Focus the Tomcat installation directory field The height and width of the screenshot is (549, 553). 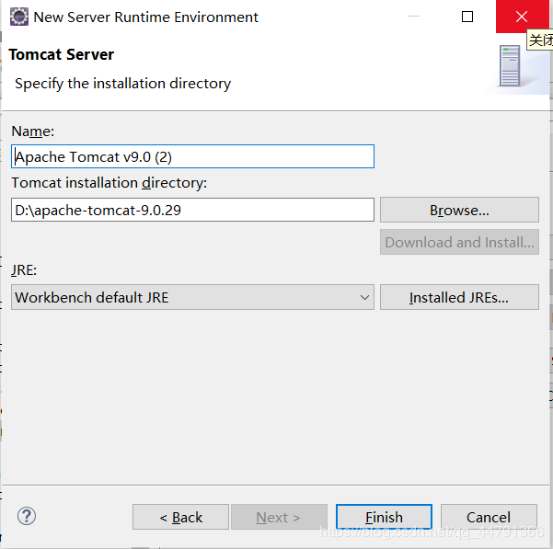coord(192,210)
